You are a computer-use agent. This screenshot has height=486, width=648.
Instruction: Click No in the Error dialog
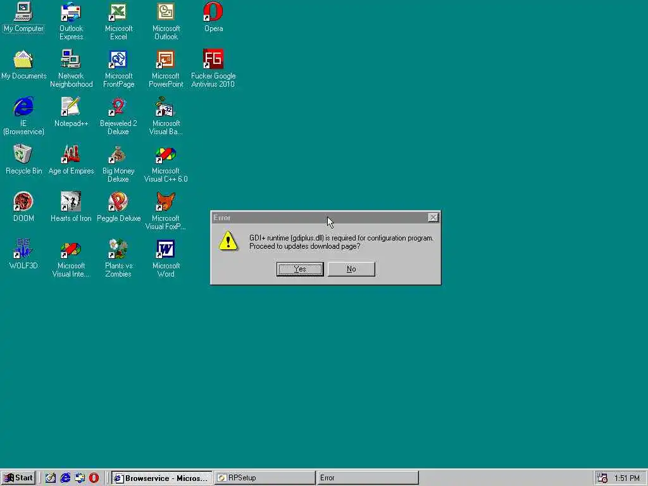[x=351, y=269]
